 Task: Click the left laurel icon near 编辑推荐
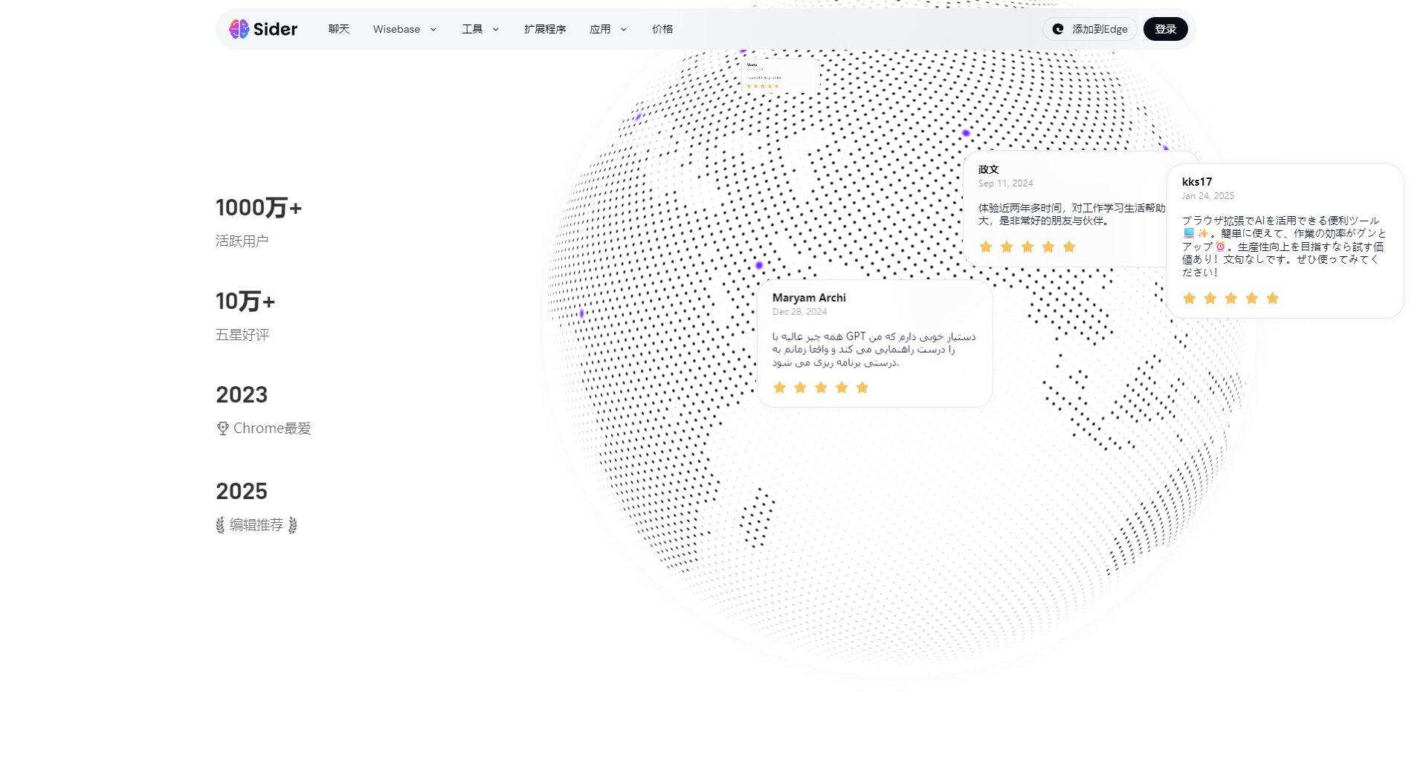pos(220,525)
